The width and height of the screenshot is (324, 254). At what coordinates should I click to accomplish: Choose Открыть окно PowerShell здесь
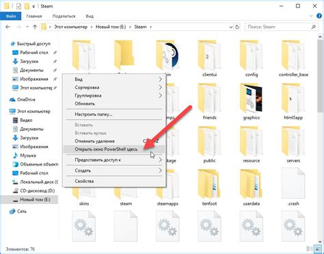click(x=114, y=149)
